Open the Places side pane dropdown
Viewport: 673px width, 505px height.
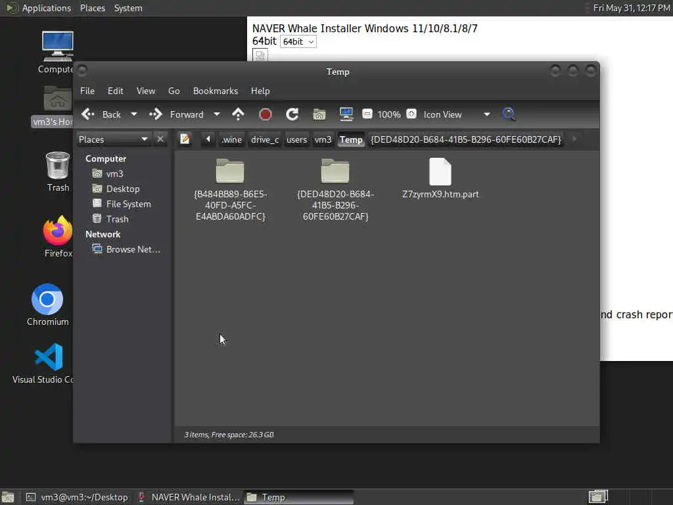[x=114, y=139]
